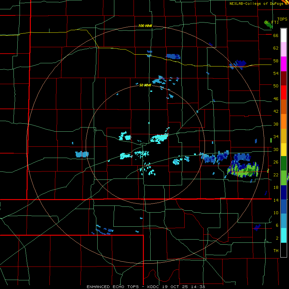The height and width of the screenshot is (289, 289).
Task: Click the 100 NMI range ring label
Action: click(x=145, y=26)
